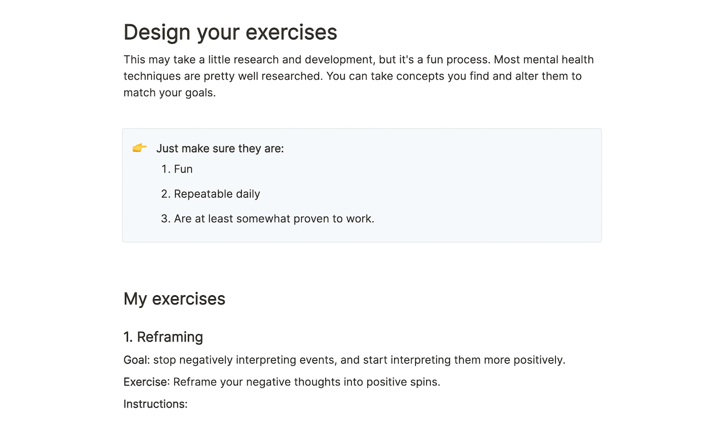Screen dimensions: 706x422
Task: Click the number "3." list marker
Action: click(x=166, y=219)
